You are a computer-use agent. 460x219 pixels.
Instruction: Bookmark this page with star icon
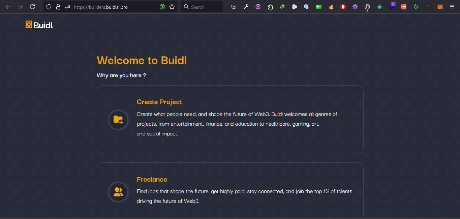172,7
